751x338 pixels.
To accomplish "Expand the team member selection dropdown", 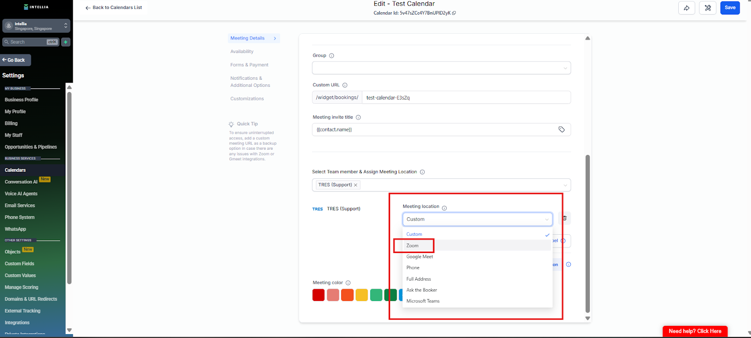I will (x=565, y=185).
